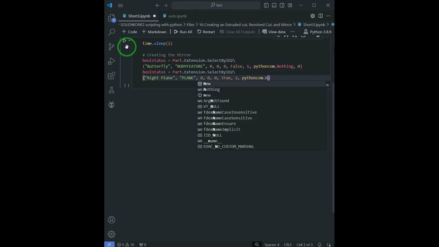Image resolution: width=439 pixels, height=247 pixels.
Task: Add a new Markdown cell
Action: [x=154, y=32]
